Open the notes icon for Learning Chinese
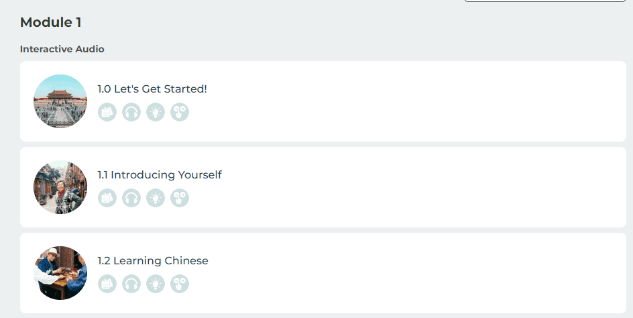The image size is (633, 318). coord(107,284)
